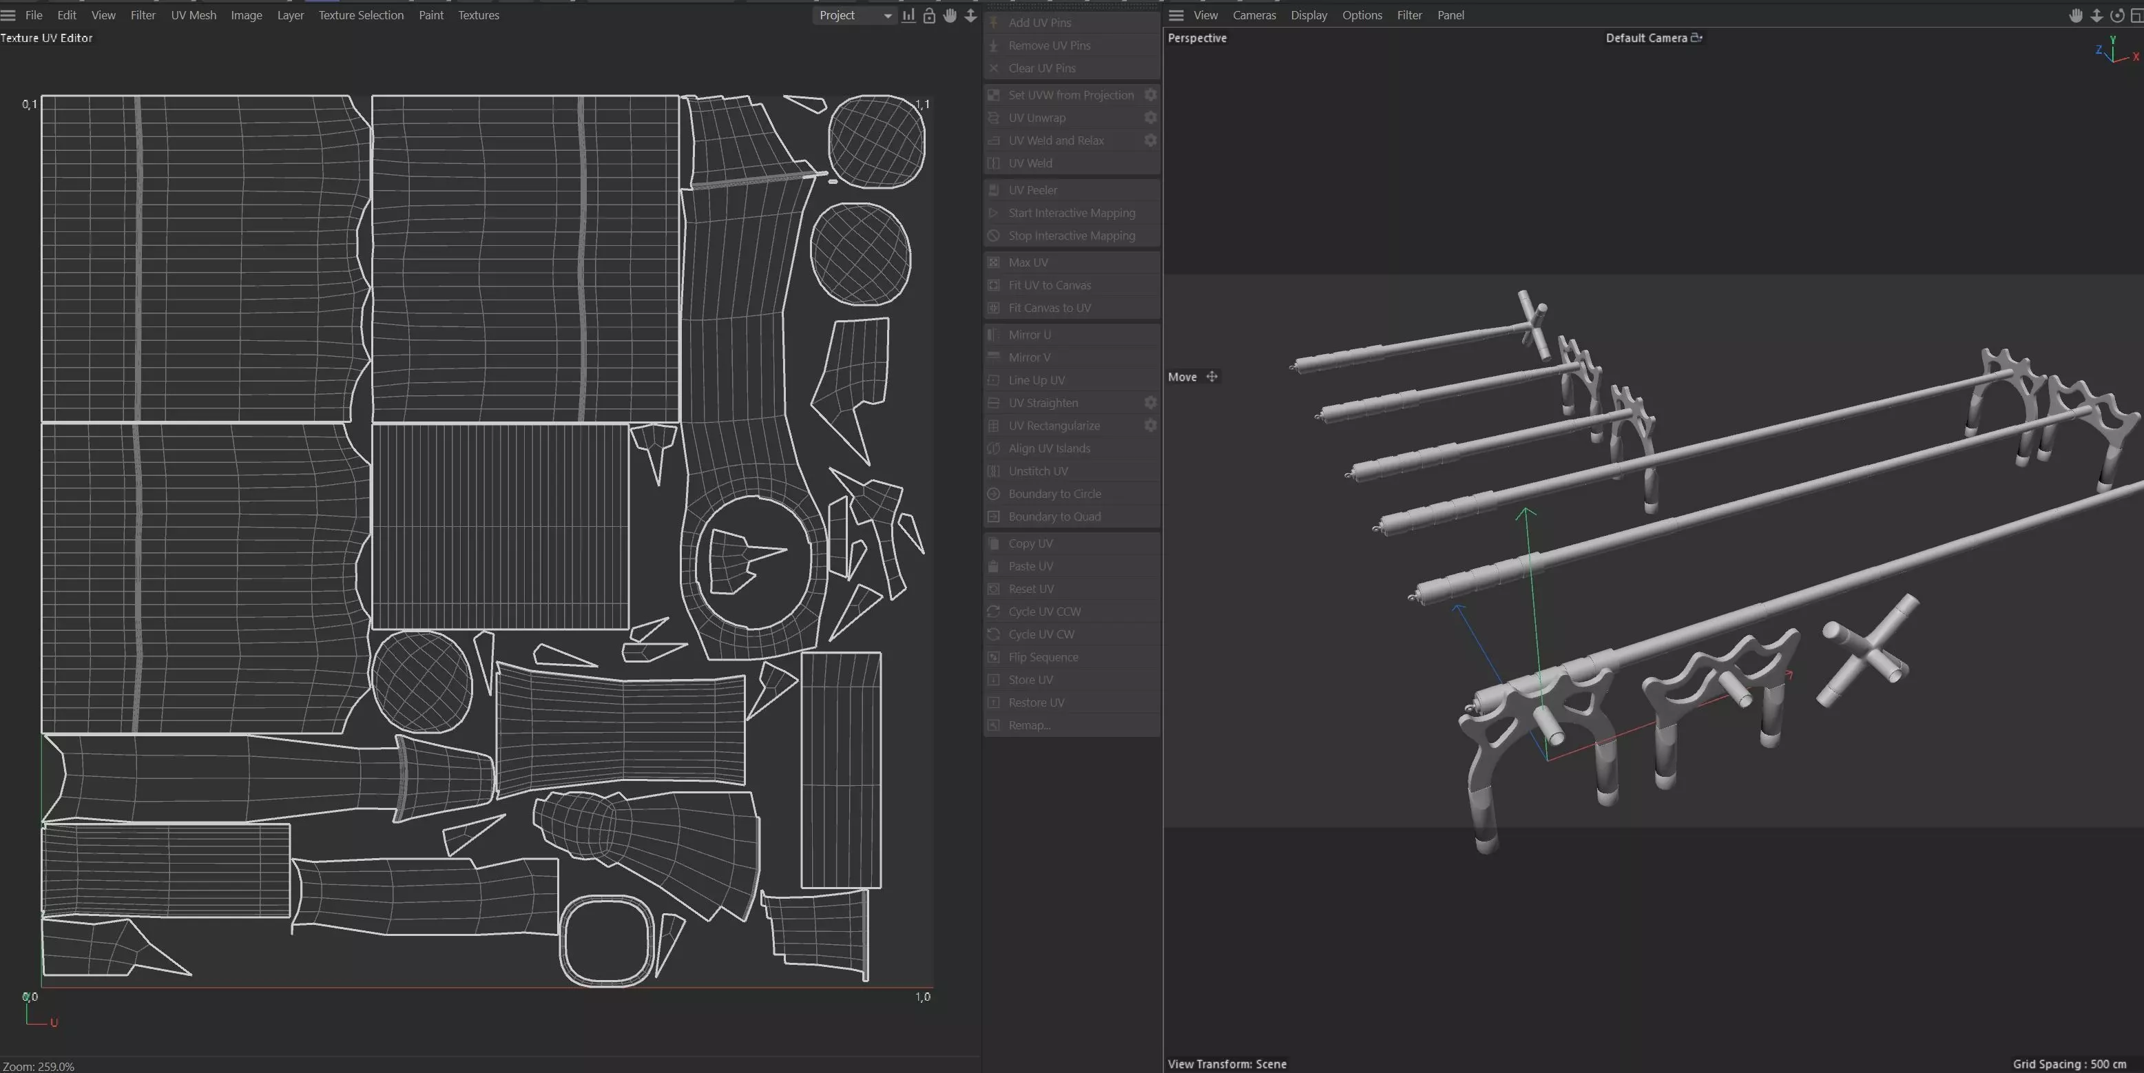This screenshot has height=1073, width=2144.
Task: Open the UV Mesh menu
Action: pyautogui.click(x=193, y=16)
